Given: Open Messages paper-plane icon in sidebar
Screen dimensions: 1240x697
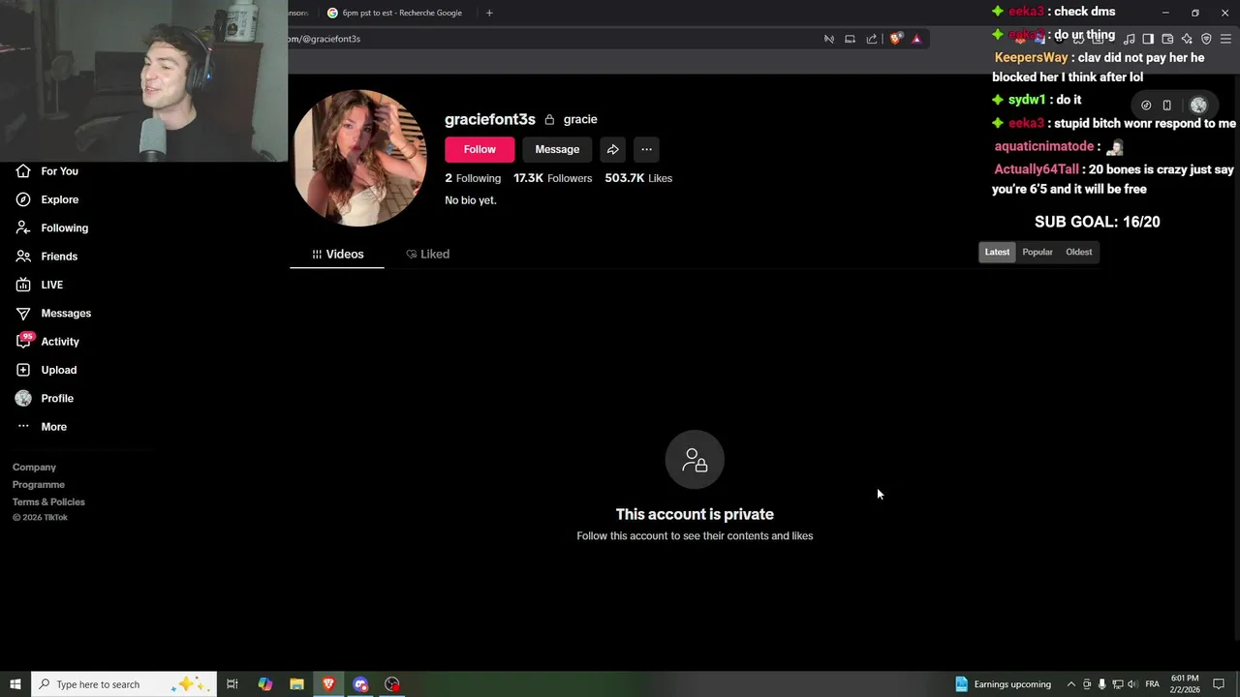Looking at the screenshot, I should [23, 314].
